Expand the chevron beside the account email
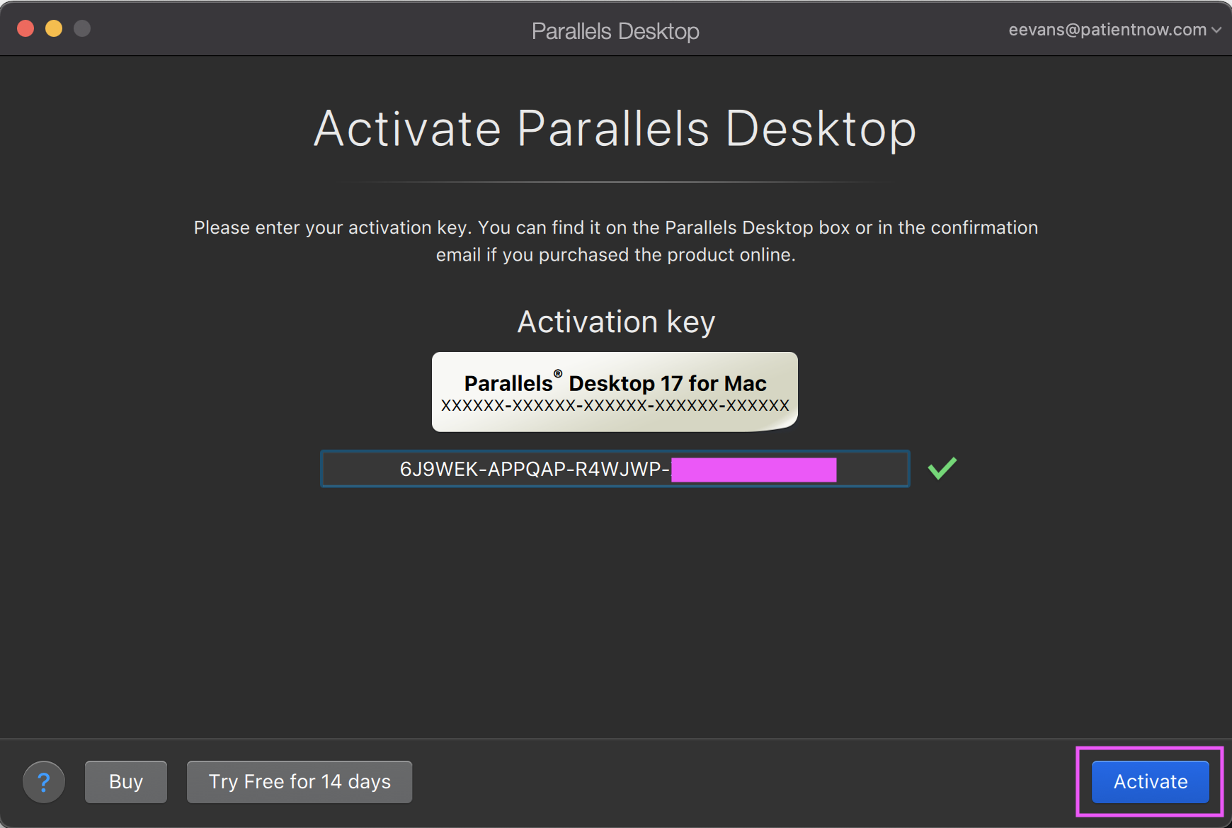1232x828 pixels. [x=1216, y=30]
